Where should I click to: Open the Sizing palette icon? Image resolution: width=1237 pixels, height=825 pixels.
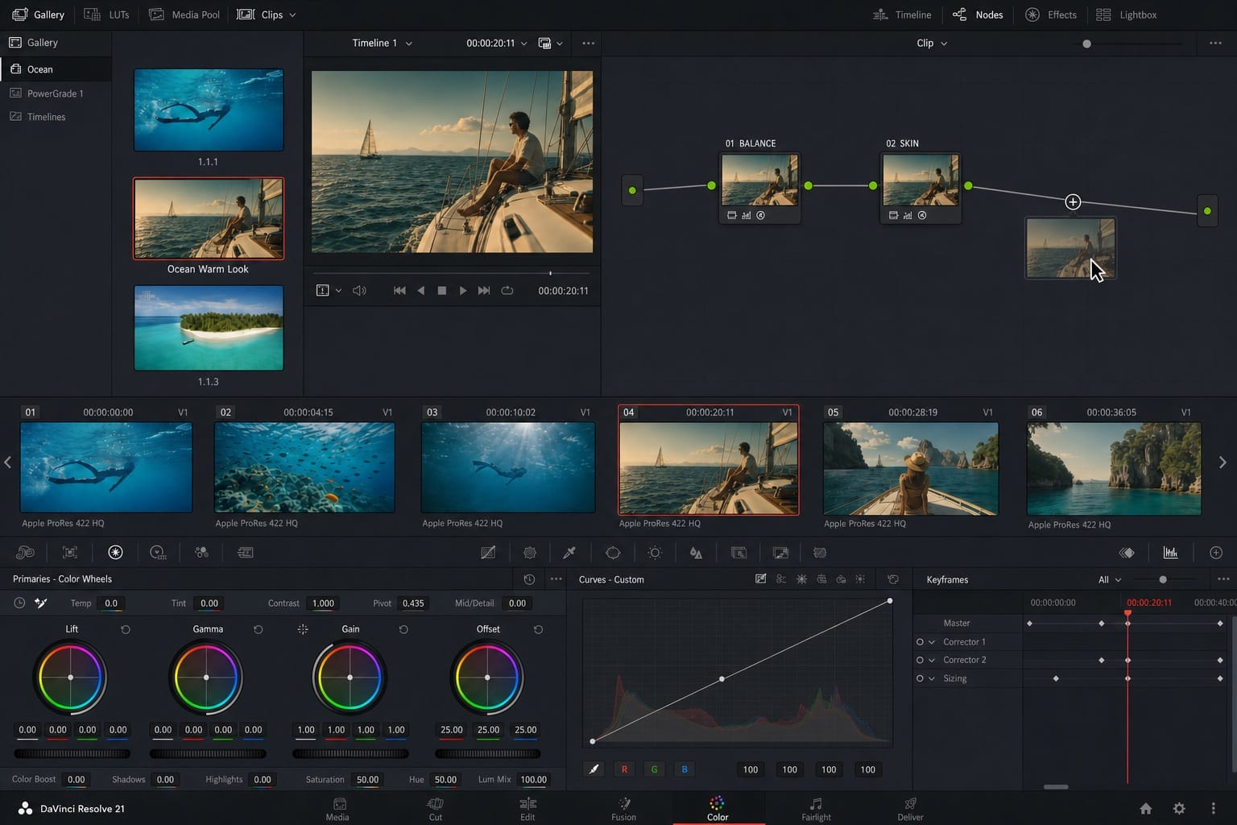click(780, 553)
